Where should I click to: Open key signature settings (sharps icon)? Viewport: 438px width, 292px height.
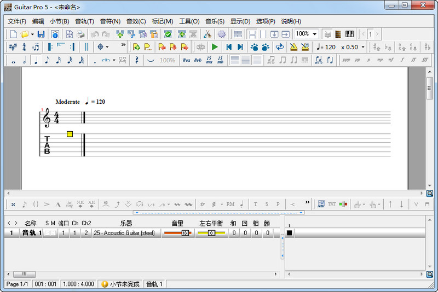point(13,47)
